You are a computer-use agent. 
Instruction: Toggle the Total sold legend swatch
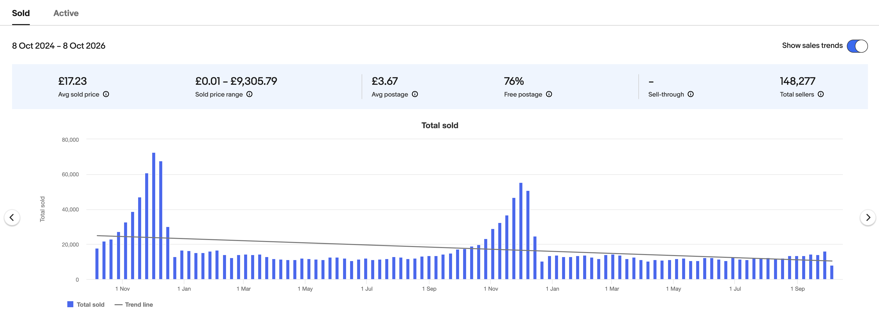pos(70,304)
